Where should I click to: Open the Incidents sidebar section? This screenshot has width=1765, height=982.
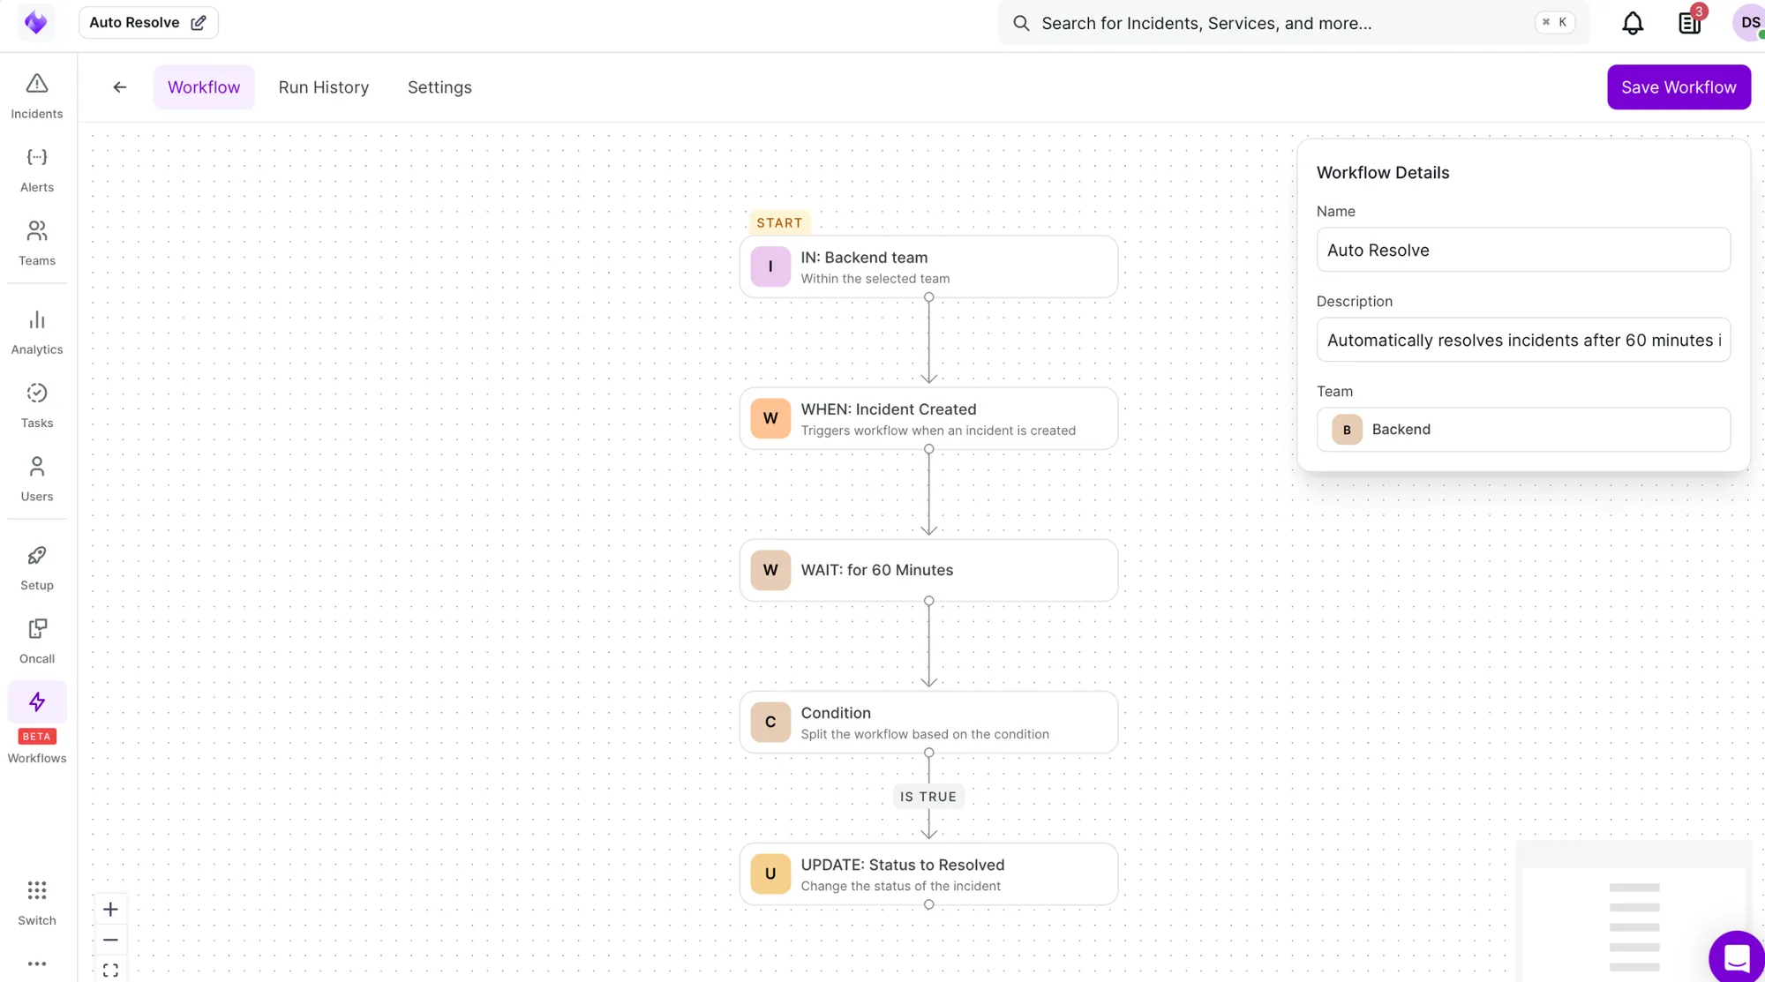coord(37,95)
